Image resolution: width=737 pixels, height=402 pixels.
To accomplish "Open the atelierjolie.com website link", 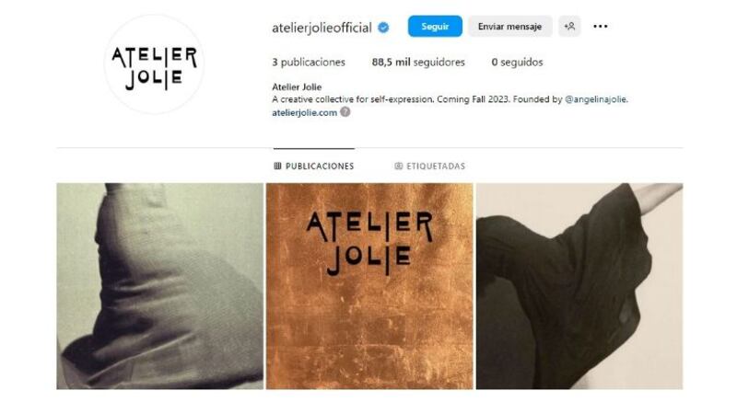I will pos(305,112).
